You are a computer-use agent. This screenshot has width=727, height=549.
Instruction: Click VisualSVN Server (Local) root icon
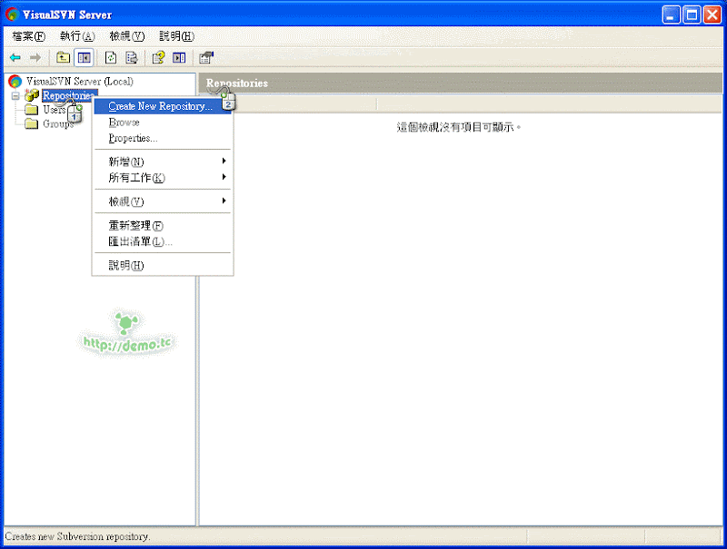point(15,82)
